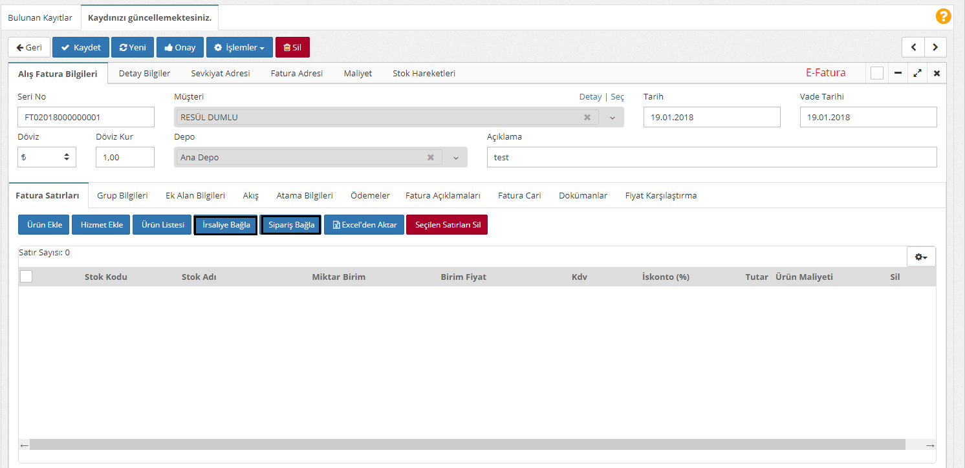Open the orange help question mark icon

coord(943,17)
